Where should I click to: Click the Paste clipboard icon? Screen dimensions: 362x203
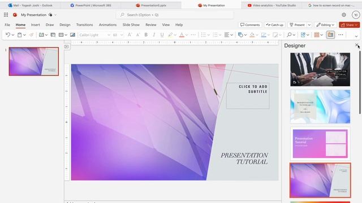coord(20,35)
